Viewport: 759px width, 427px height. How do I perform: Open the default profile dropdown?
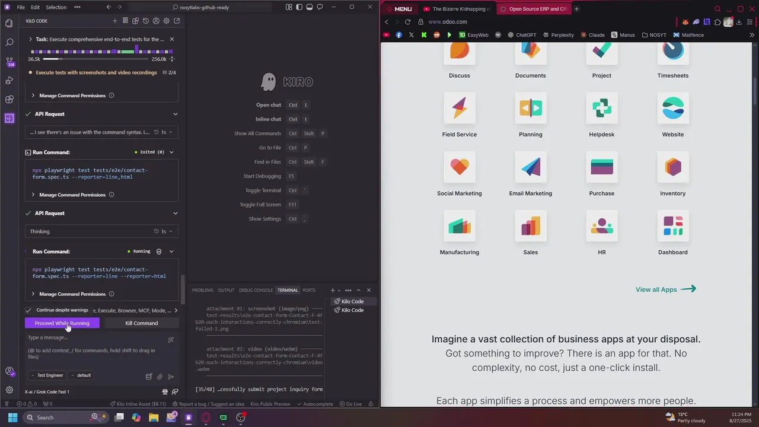(x=81, y=375)
